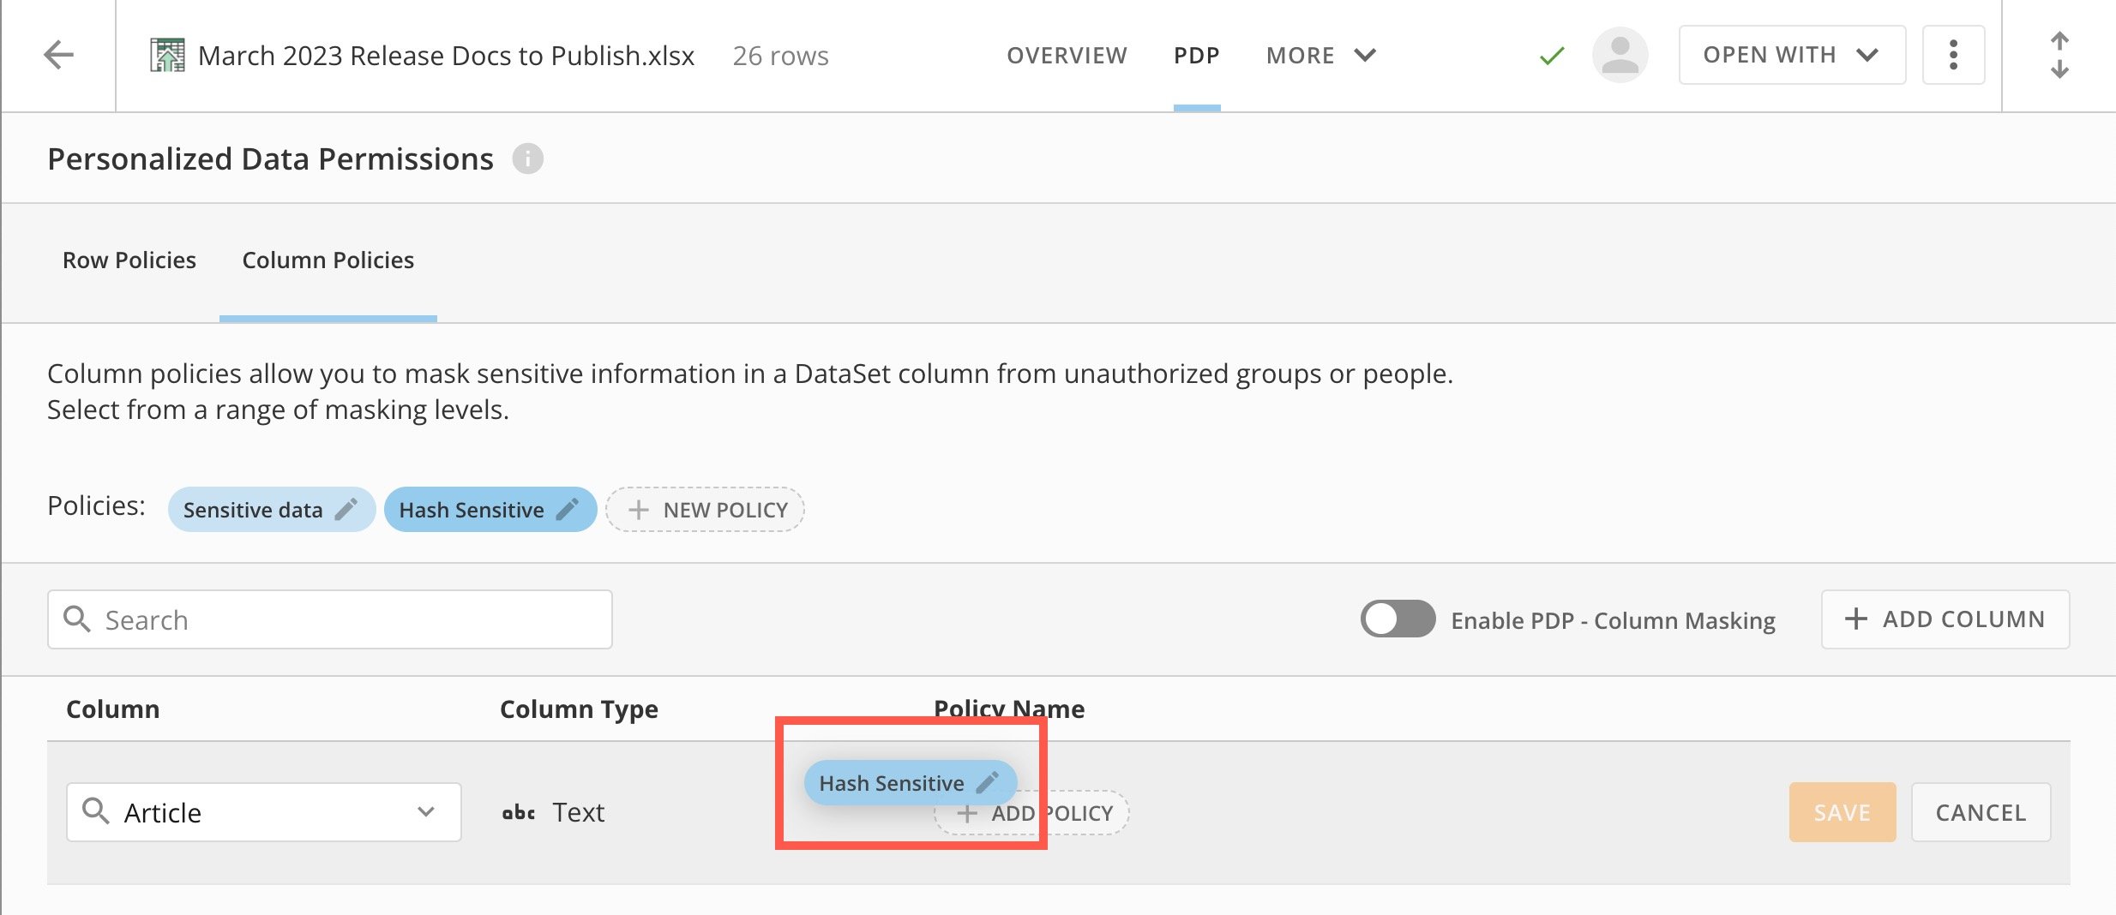Open the user avatar icon
The image size is (2116, 915).
1620,55
